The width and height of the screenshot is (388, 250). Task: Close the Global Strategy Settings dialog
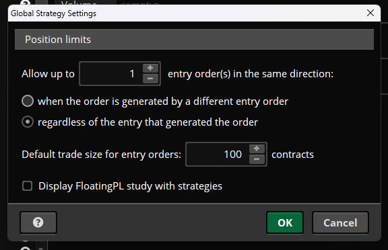tap(370, 13)
